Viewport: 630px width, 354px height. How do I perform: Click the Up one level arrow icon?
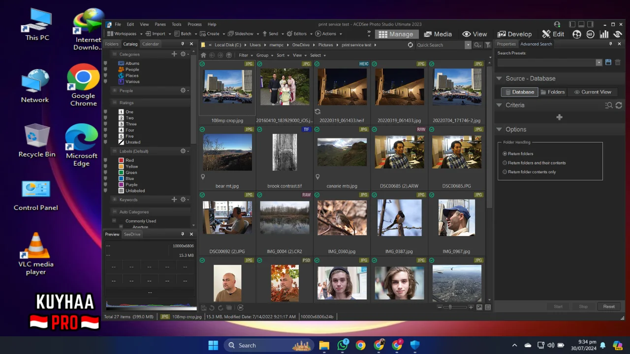tap(229, 55)
